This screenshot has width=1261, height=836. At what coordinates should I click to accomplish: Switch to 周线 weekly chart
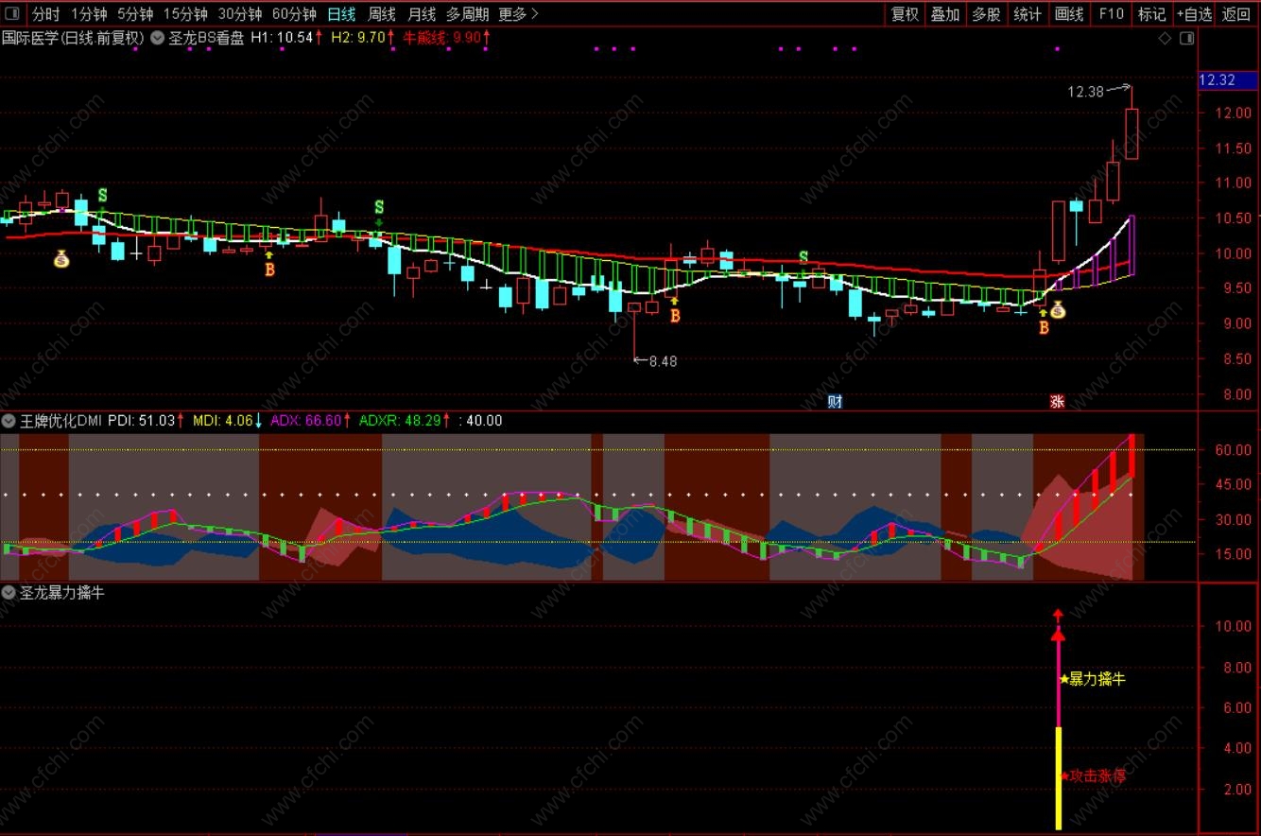(x=381, y=14)
